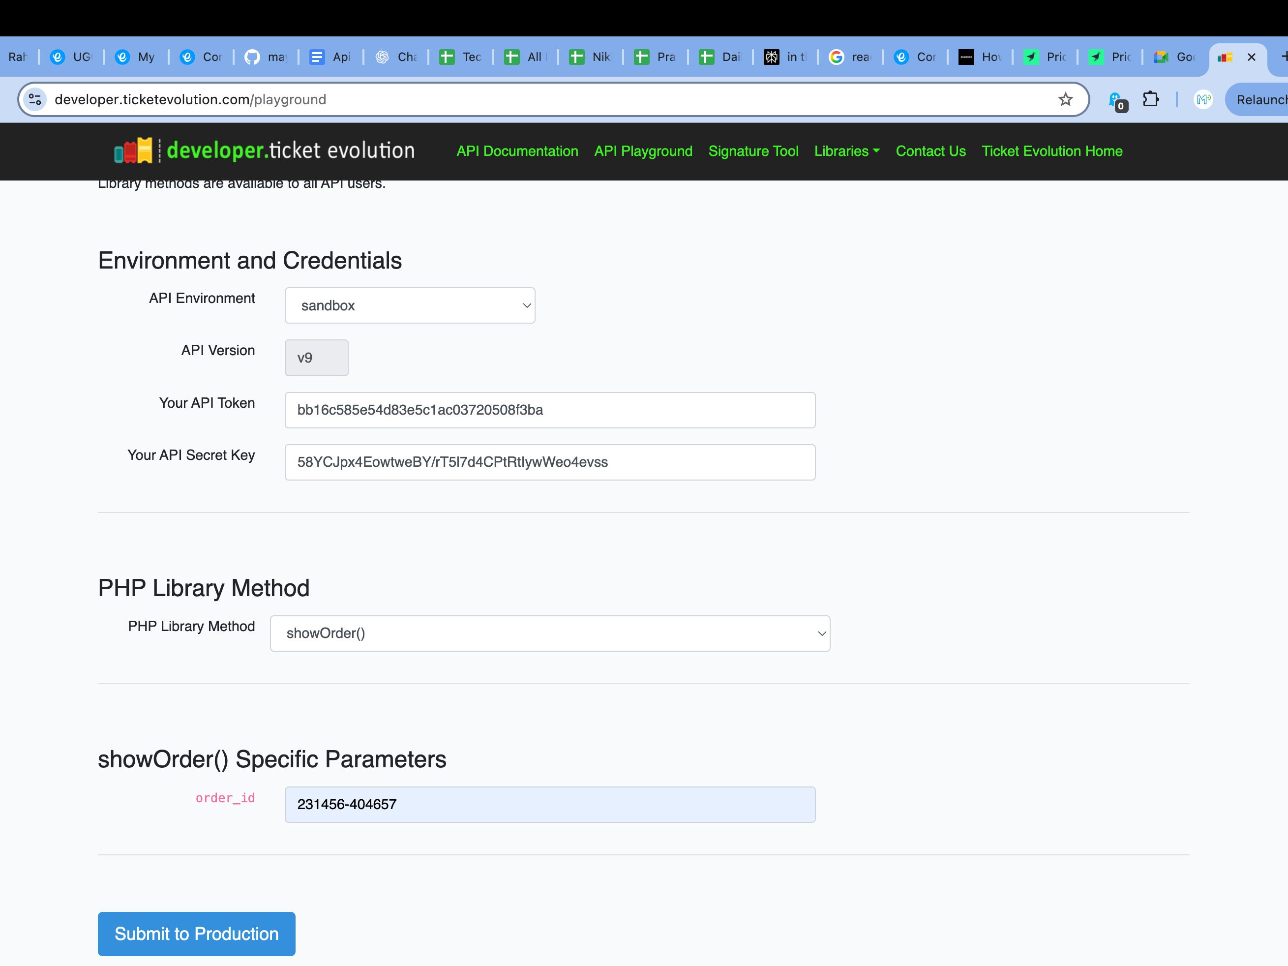Follow the Contact Us link

coord(930,151)
